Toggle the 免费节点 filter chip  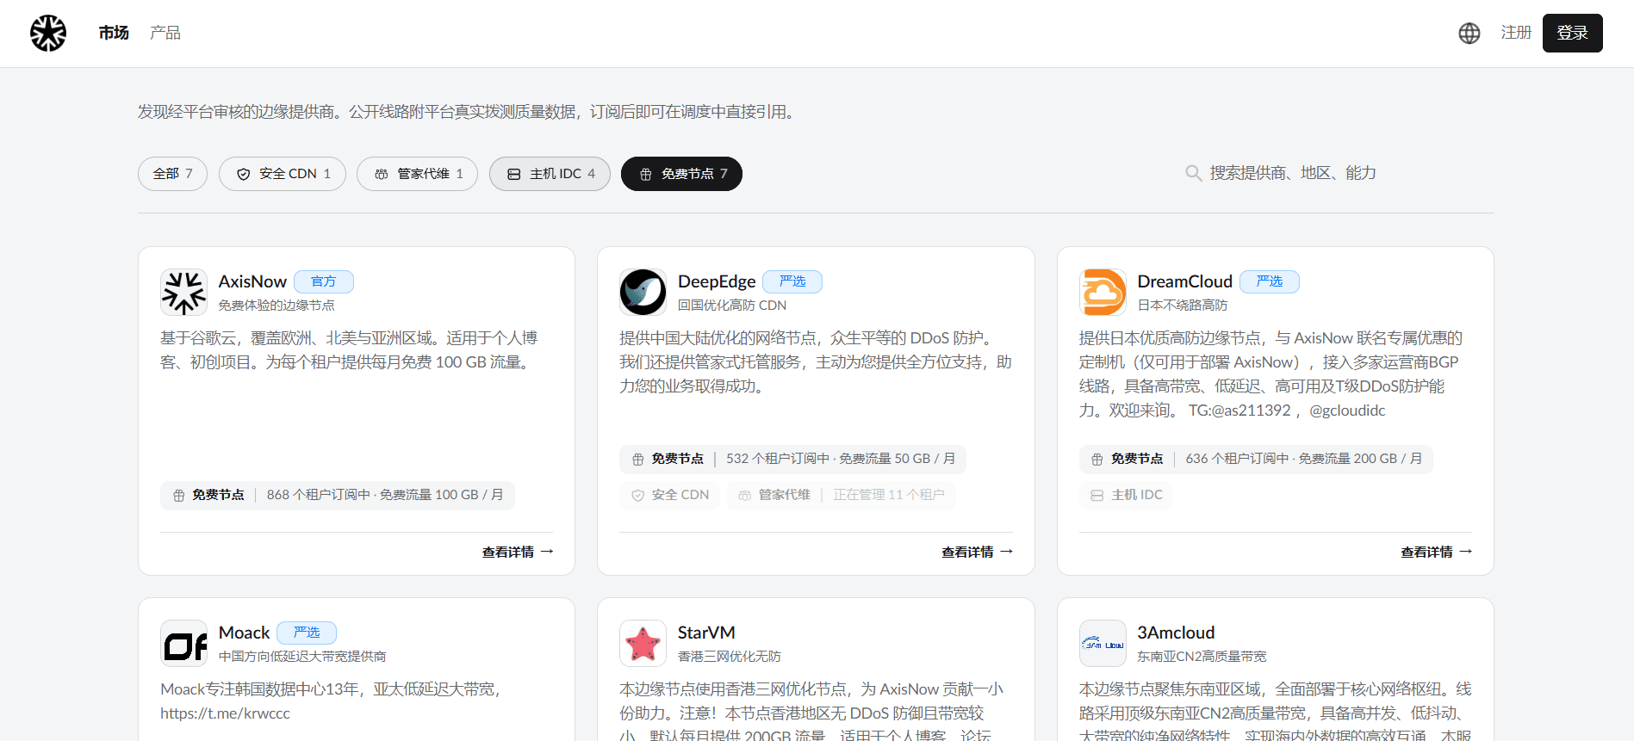(681, 174)
